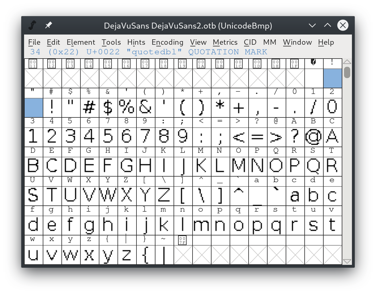Open the Element menu
Screen dimensions: 376x294
click(x=81, y=42)
